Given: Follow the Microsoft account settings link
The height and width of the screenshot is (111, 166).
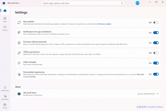Looking at the screenshot, I should 84,76.
